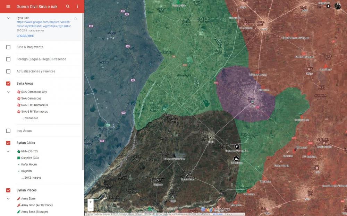
Task: Click the user profile avatar
Action: pyautogui.click(x=338, y=6)
